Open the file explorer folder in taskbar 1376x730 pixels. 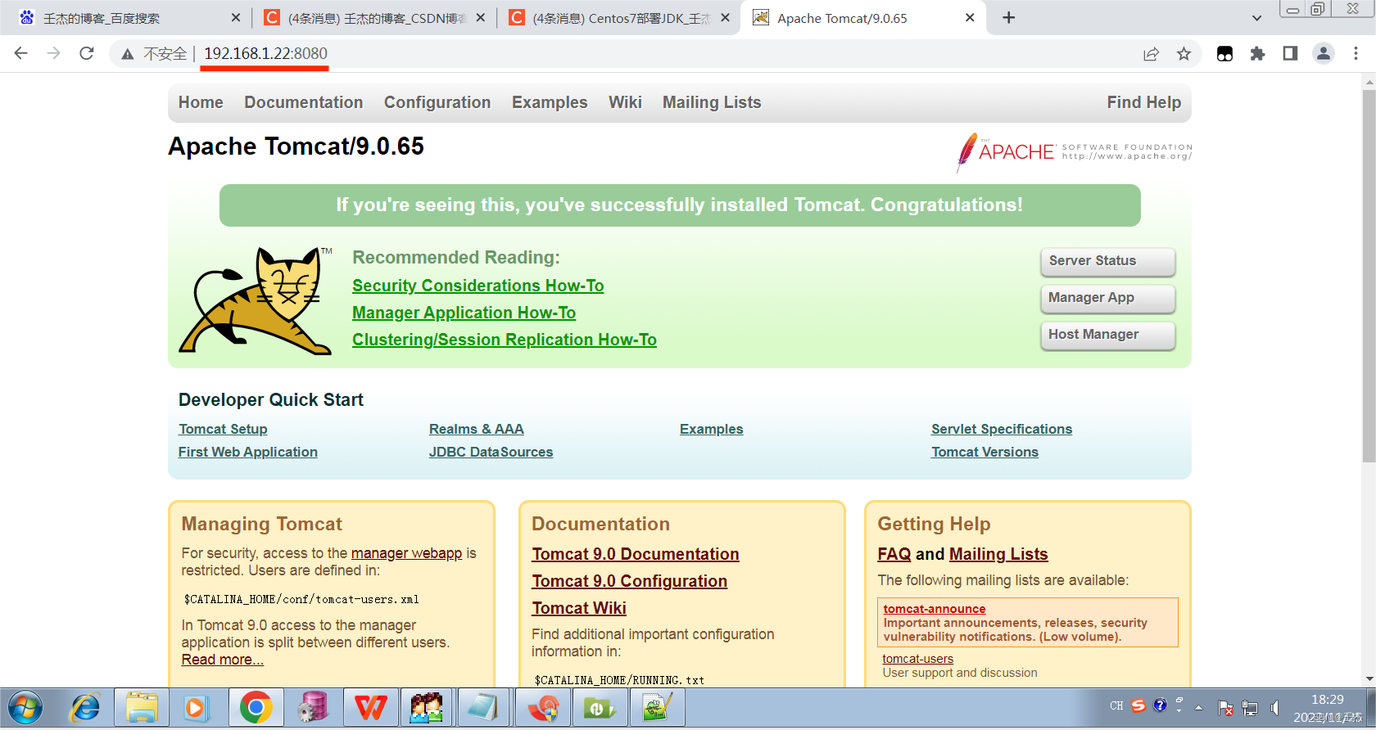[x=142, y=708]
